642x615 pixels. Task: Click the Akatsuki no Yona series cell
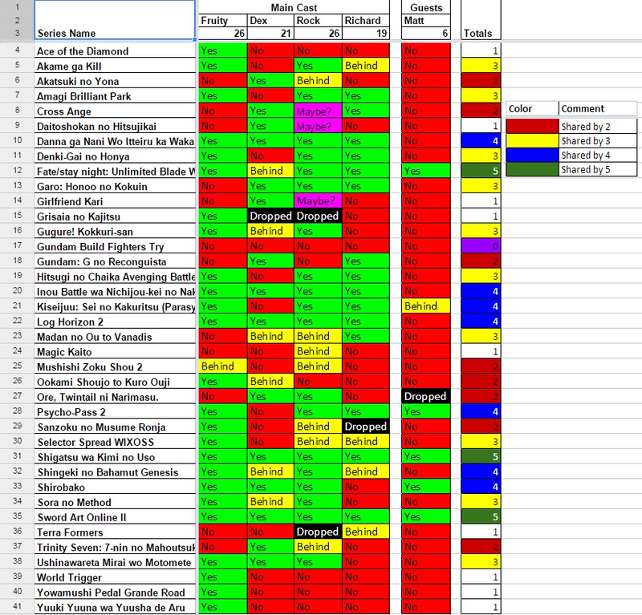tap(115, 81)
